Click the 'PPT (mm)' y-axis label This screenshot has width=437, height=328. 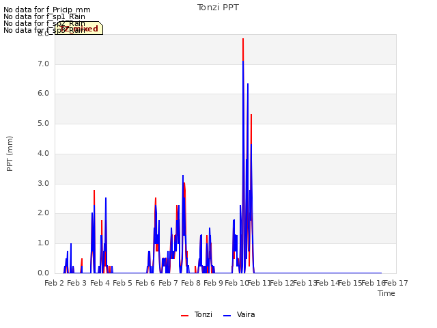10,153
